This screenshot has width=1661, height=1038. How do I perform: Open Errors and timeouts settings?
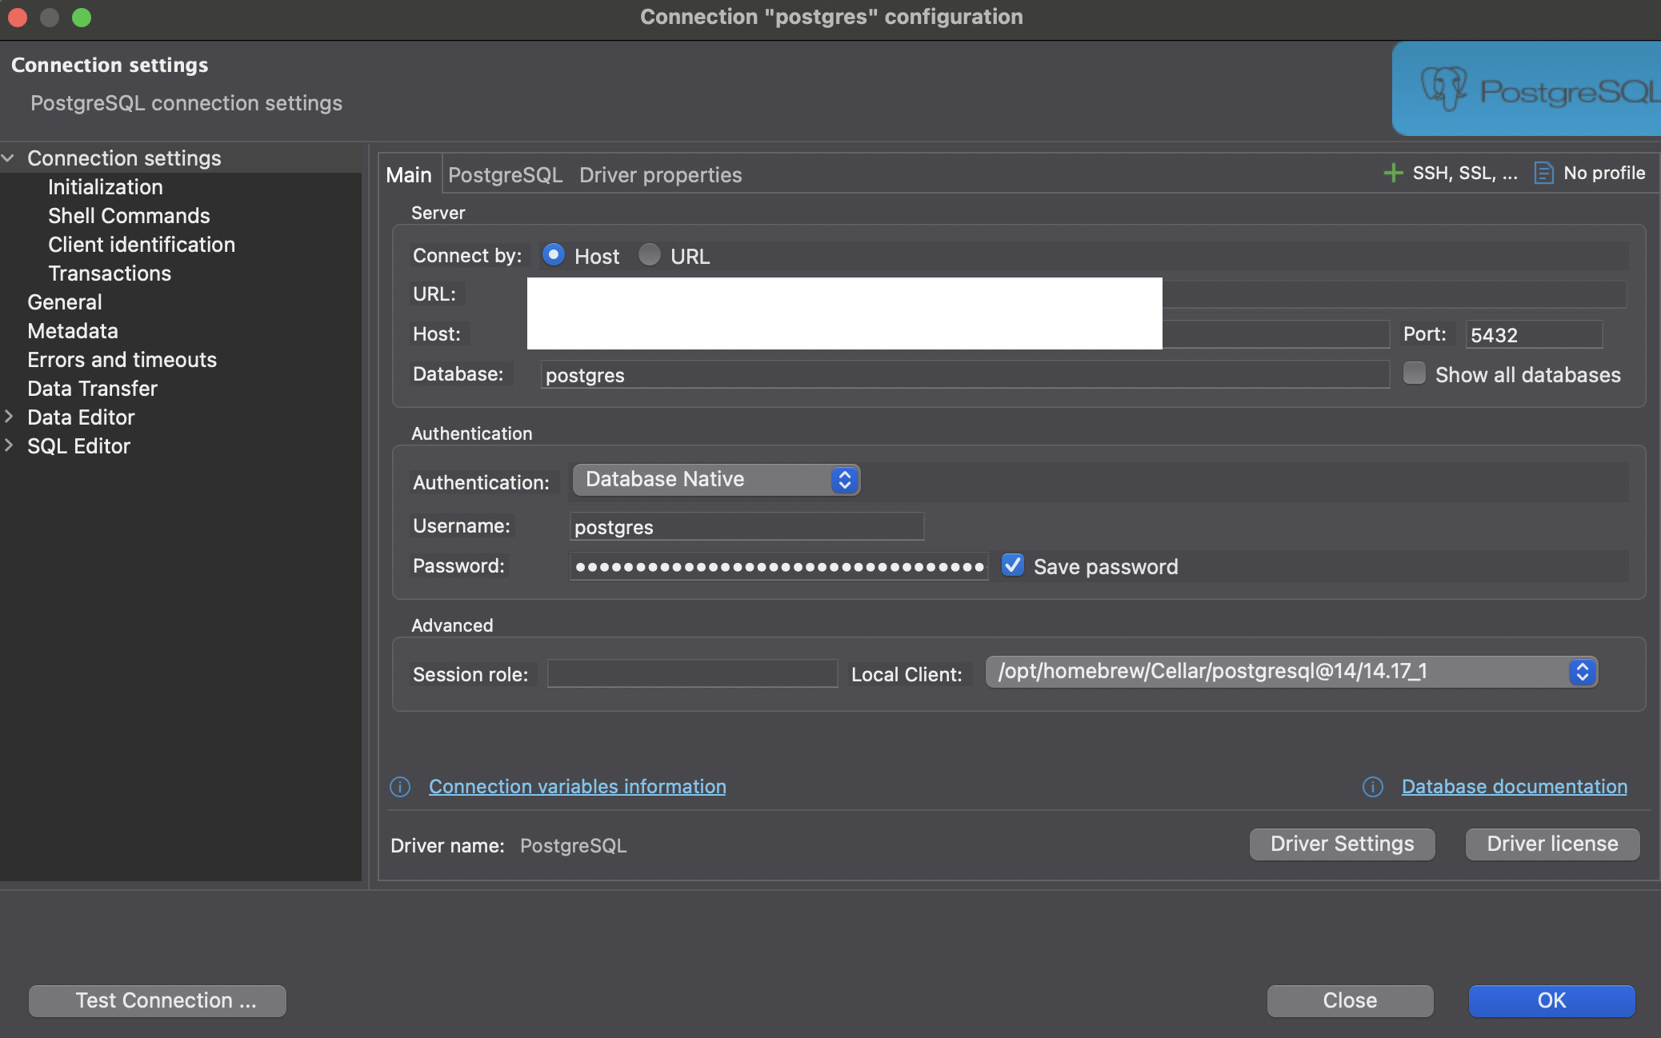pos(122,360)
